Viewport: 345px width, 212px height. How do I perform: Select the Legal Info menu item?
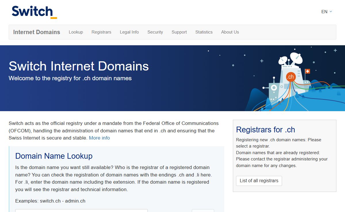(x=129, y=32)
